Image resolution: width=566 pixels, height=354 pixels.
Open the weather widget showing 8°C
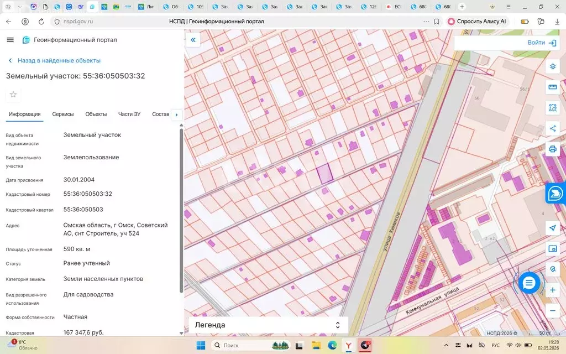[x=22, y=345]
